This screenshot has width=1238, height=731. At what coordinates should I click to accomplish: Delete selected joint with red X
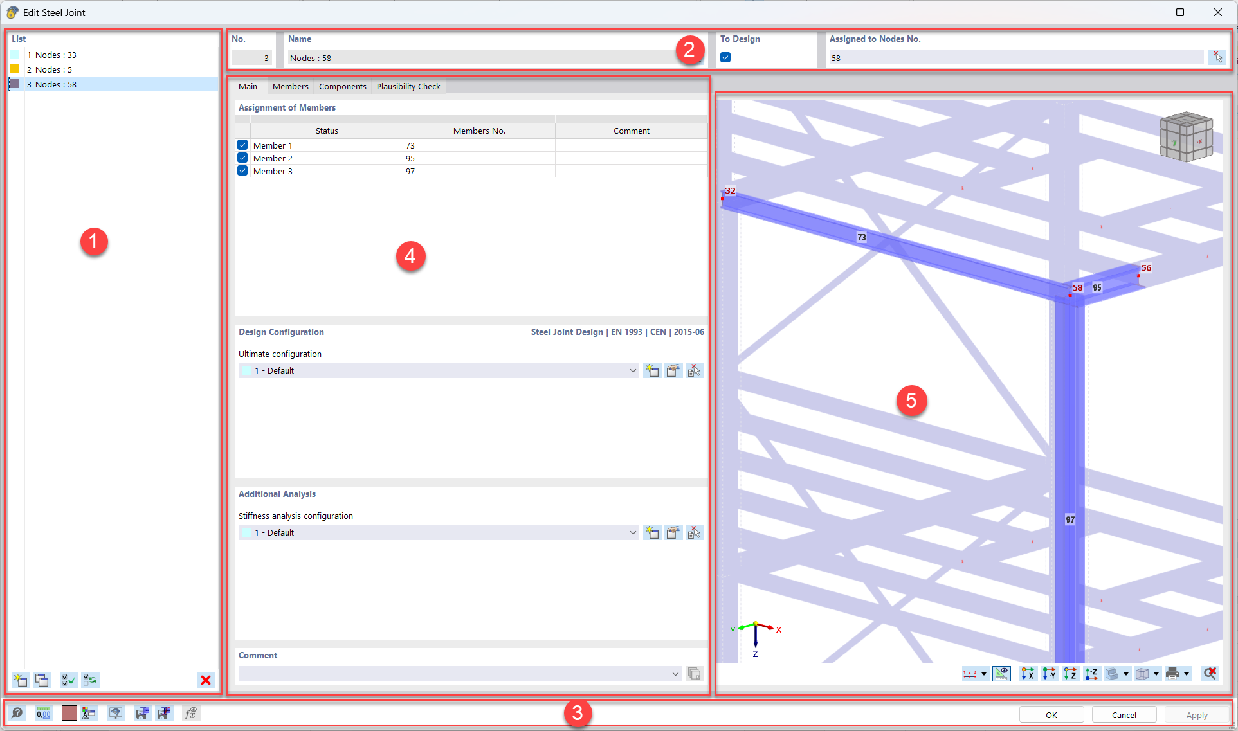pos(206,680)
